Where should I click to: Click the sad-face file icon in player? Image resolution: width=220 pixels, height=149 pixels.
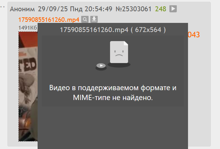pyautogui.click(x=119, y=52)
